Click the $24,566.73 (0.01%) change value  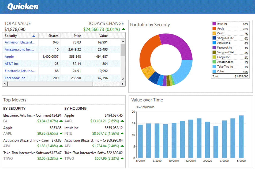coord(102,29)
